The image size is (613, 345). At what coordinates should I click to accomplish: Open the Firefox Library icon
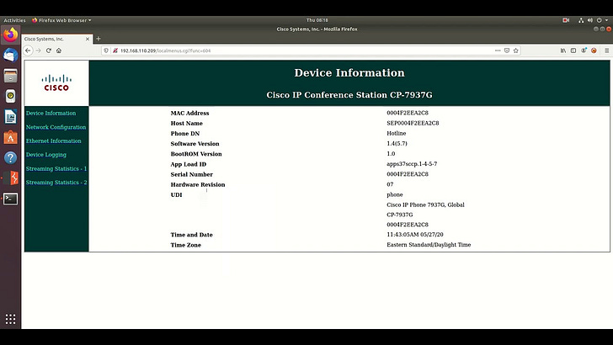[563, 50]
